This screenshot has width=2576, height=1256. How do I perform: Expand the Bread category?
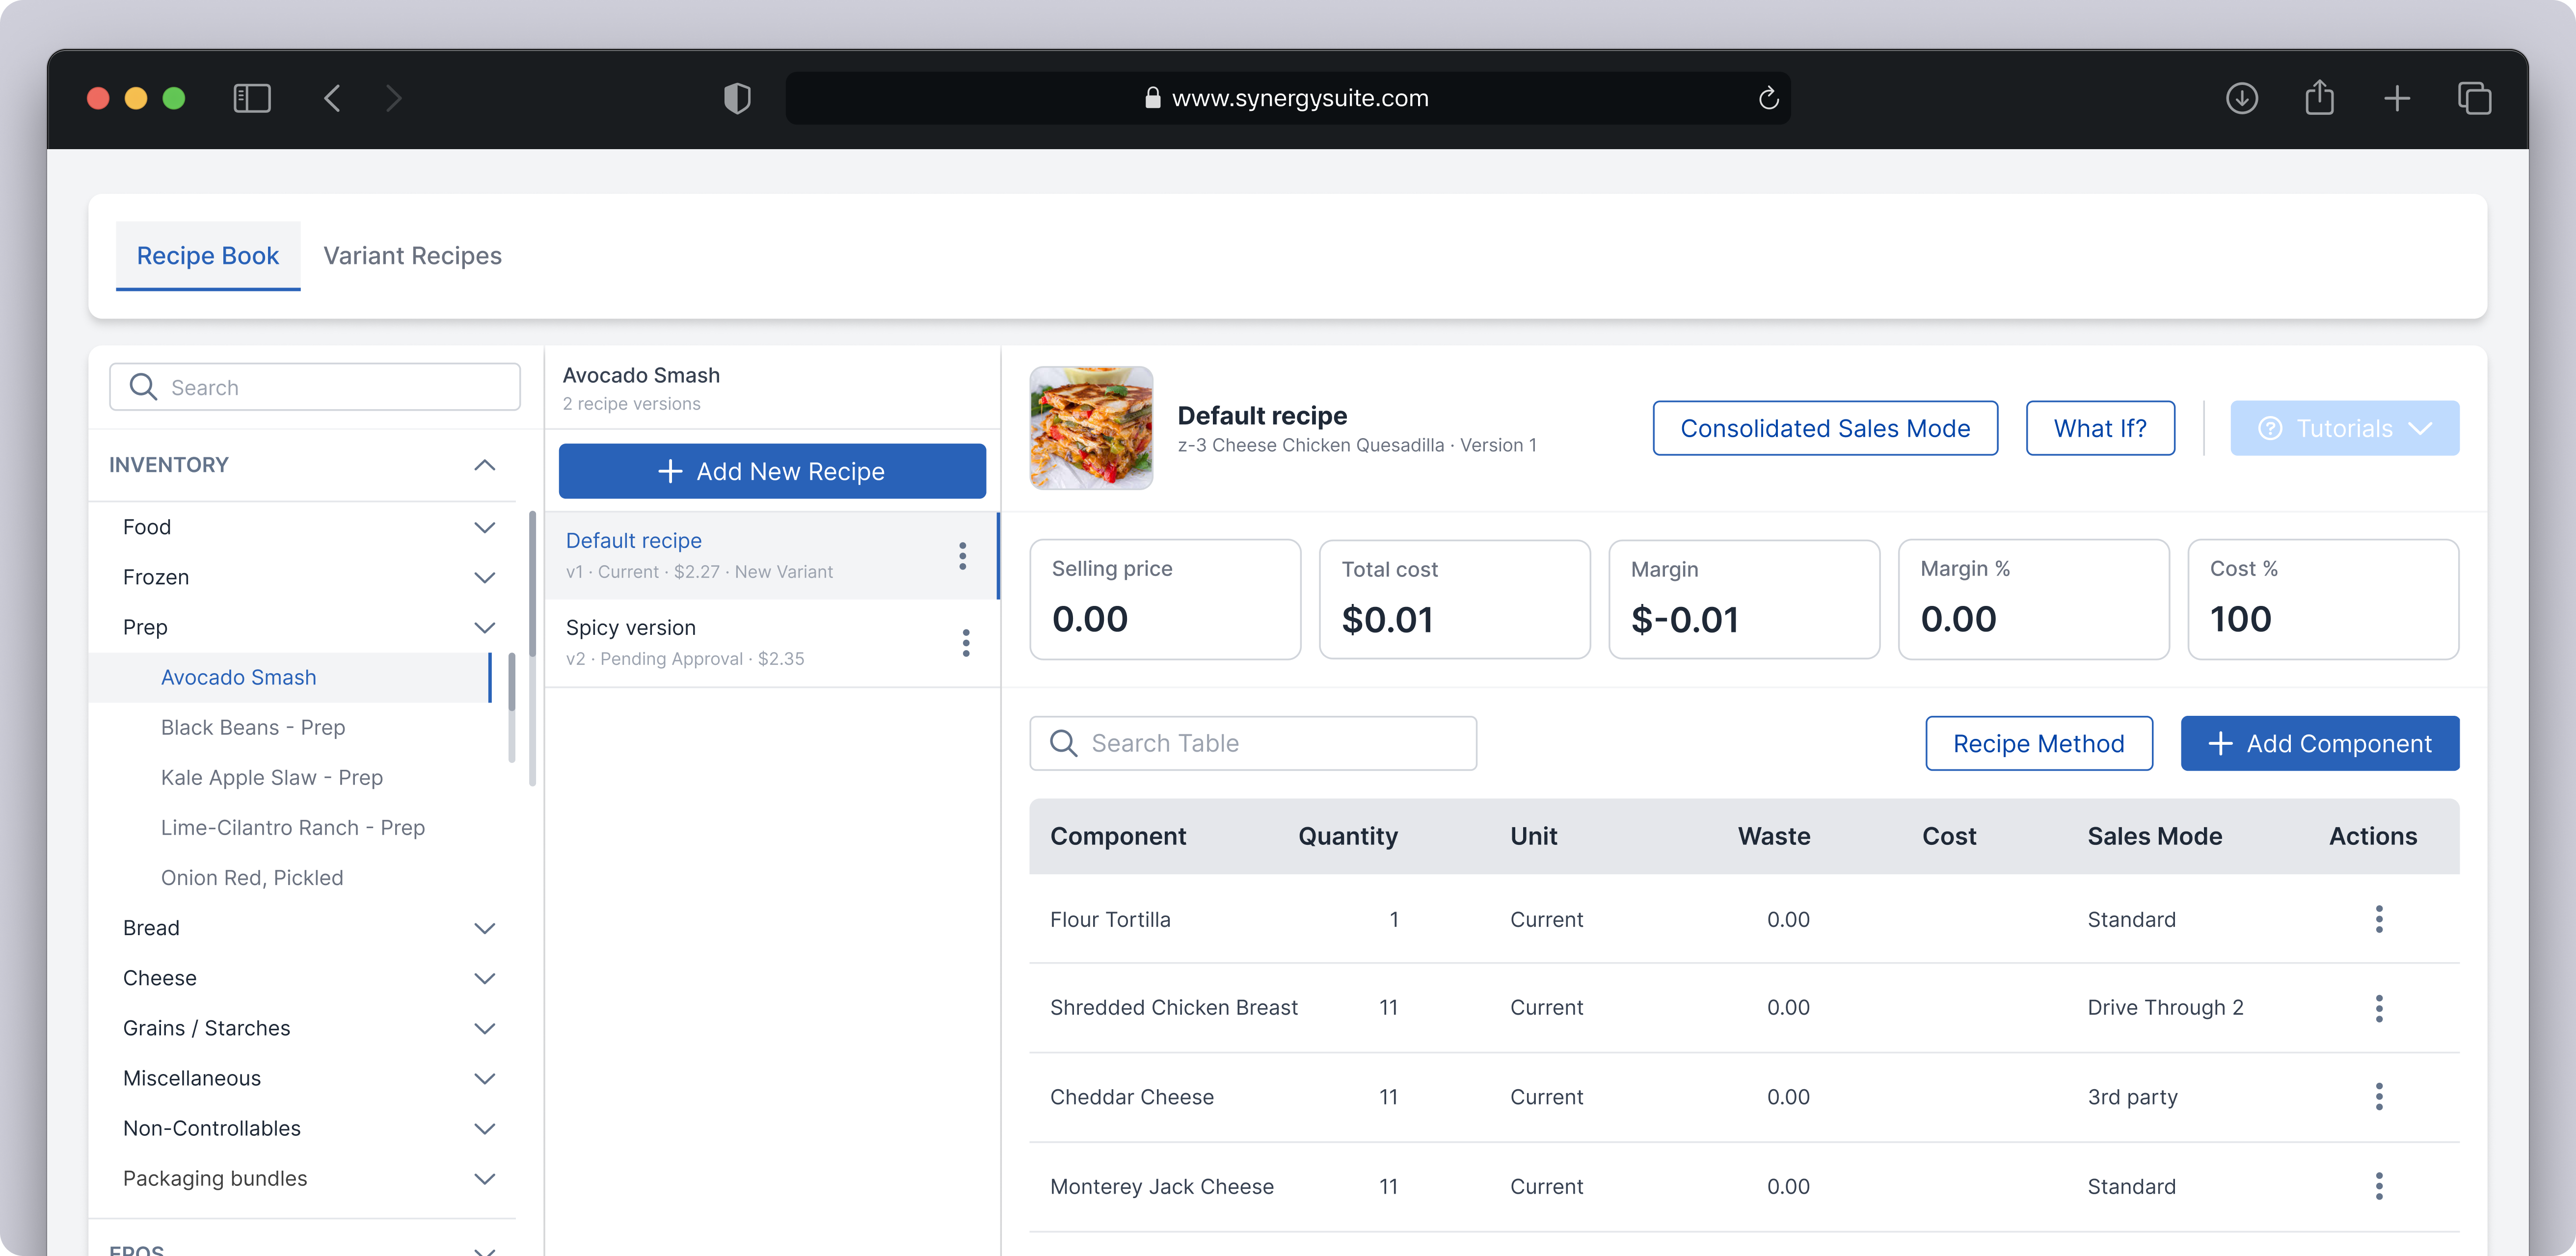[x=484, y=928]
